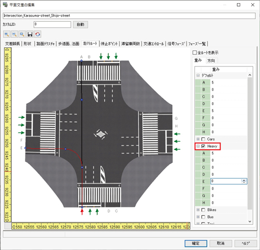Click the red entry arrow below intersection
260x250 pixels.
click(82, 212)
